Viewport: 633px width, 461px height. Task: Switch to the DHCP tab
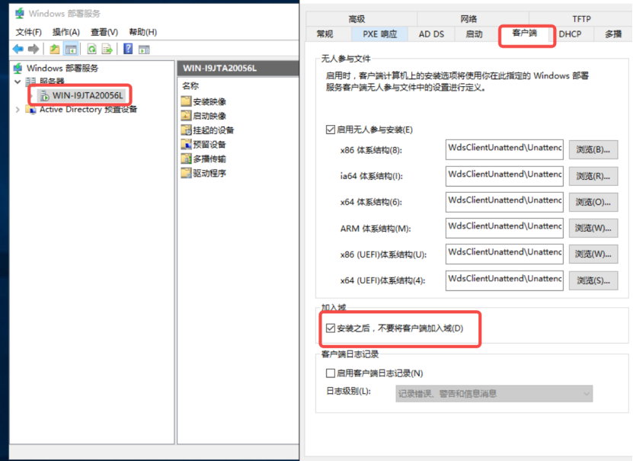pos(570,34)
